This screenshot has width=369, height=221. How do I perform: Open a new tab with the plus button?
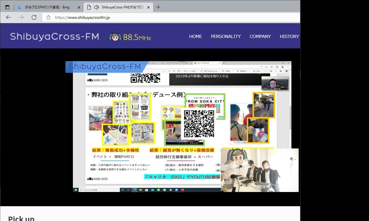(x=158, y=7)
